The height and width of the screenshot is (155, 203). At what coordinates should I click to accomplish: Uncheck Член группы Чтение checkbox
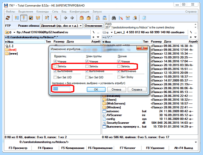tap(87, 61)
